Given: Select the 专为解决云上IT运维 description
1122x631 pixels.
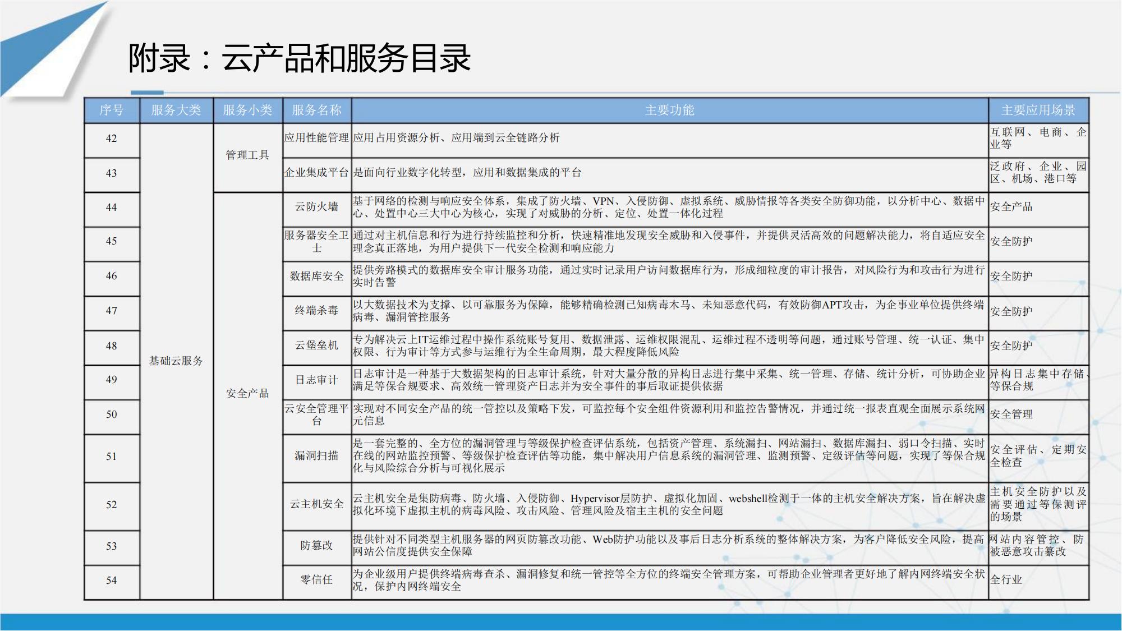Looking at the screenshot, I should pos(670,346).
